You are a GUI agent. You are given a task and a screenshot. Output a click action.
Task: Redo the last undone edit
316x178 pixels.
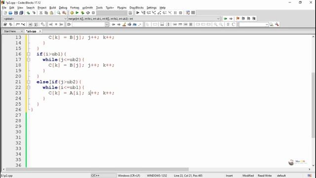click(34, 13)
